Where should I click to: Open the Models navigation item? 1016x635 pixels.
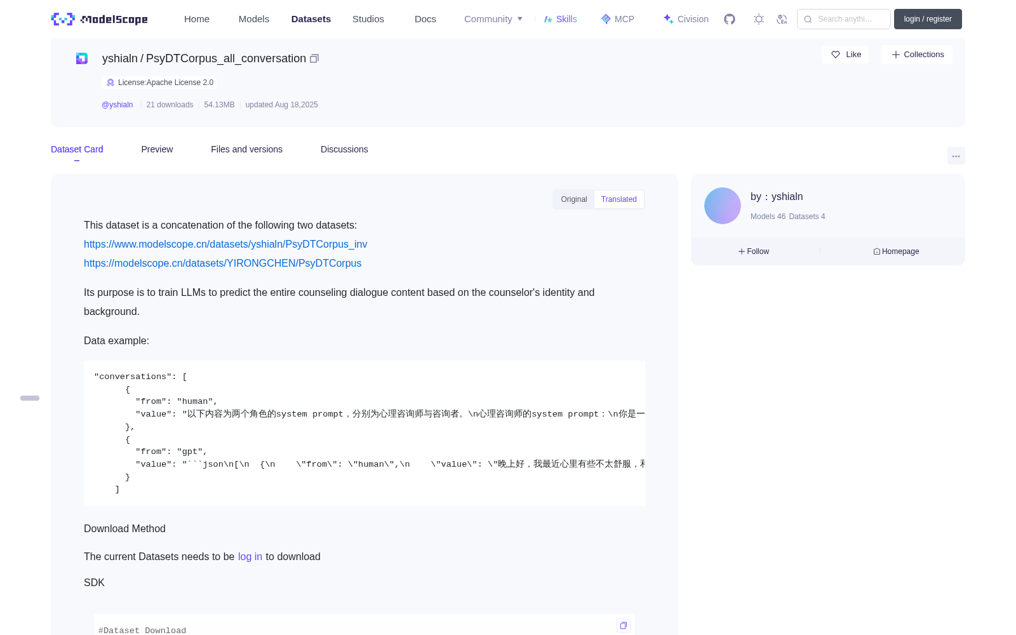pos(254,19)
